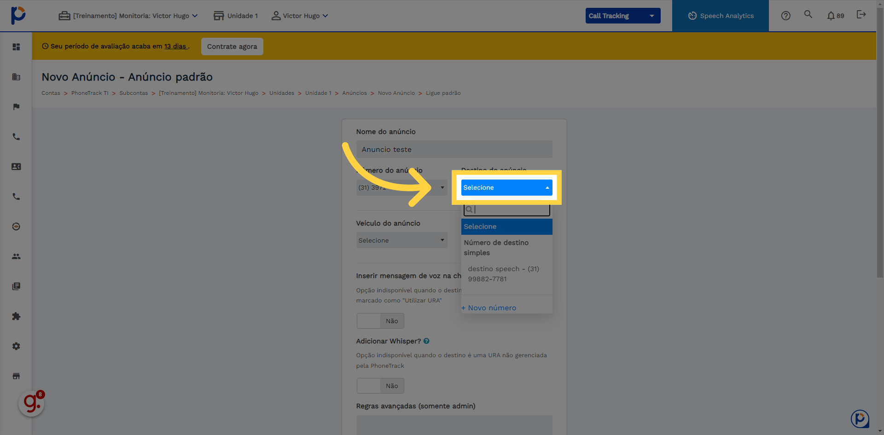The image size is (884, 435).
Task: Expand the Treinamento Monitoria account dropdown
Action: (x=128, y=16)
